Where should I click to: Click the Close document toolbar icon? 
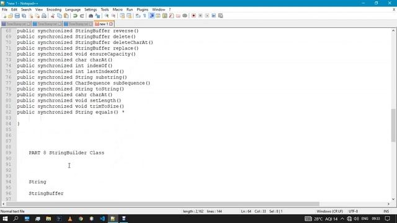pyautogui.click(x=30, y=15)
